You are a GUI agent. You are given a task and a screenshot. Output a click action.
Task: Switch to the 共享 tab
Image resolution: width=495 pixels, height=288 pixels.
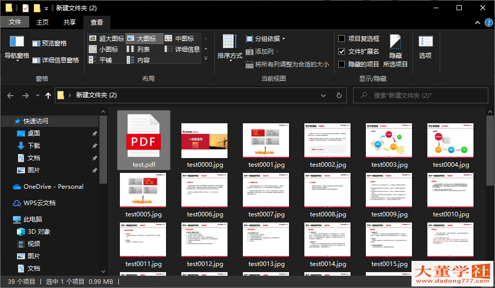coord(70,22)
